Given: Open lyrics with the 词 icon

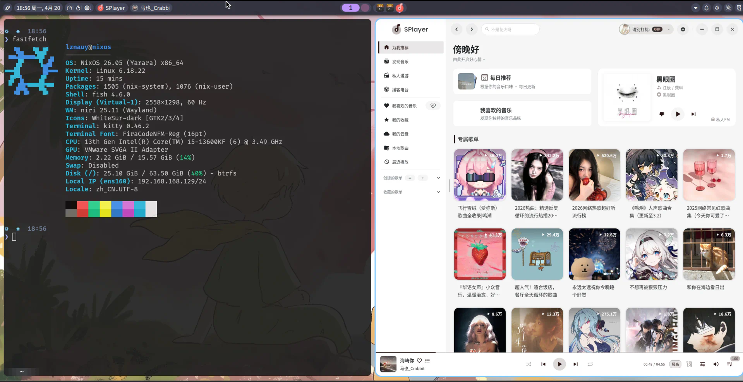Looking at the screenshot, I should pyautogui.click(x=689, y=364).
